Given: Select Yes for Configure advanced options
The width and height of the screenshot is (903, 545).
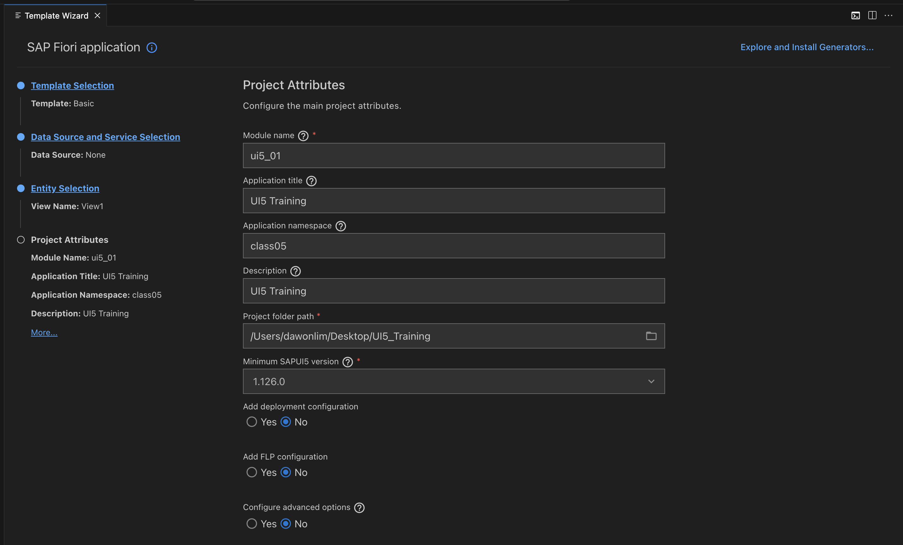Looking at the screenshot, I should [252, 524].
